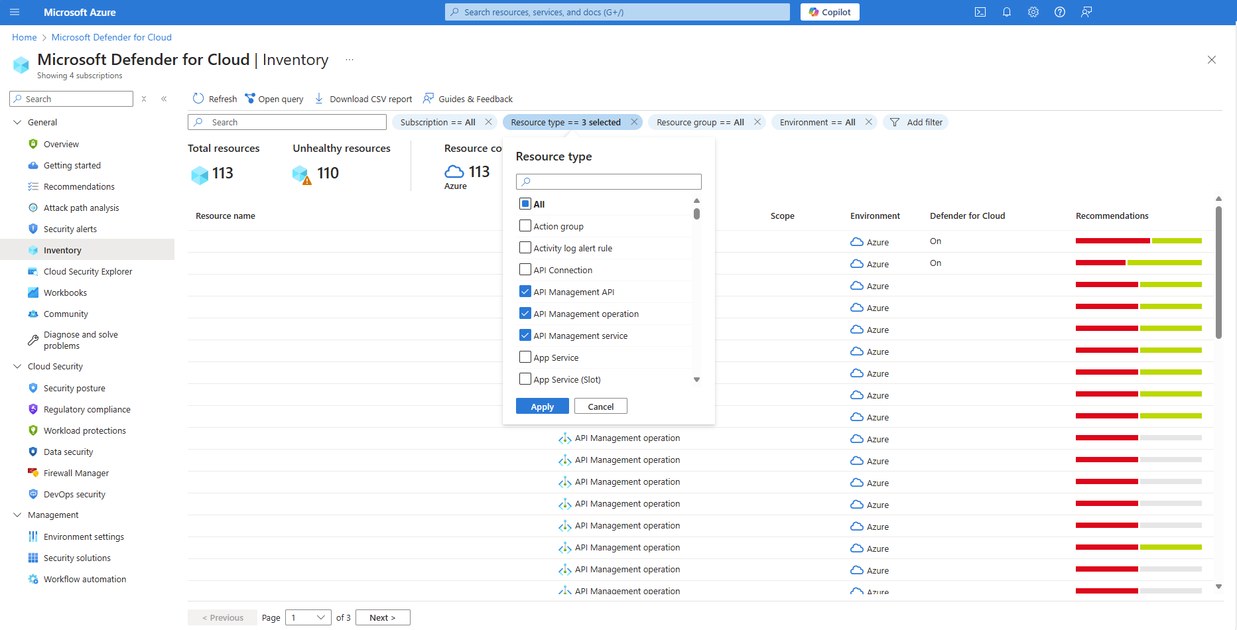Screen dimensions: 1237x630
Task: Click the Firewall Manager icon
Action: pos(33,473)
